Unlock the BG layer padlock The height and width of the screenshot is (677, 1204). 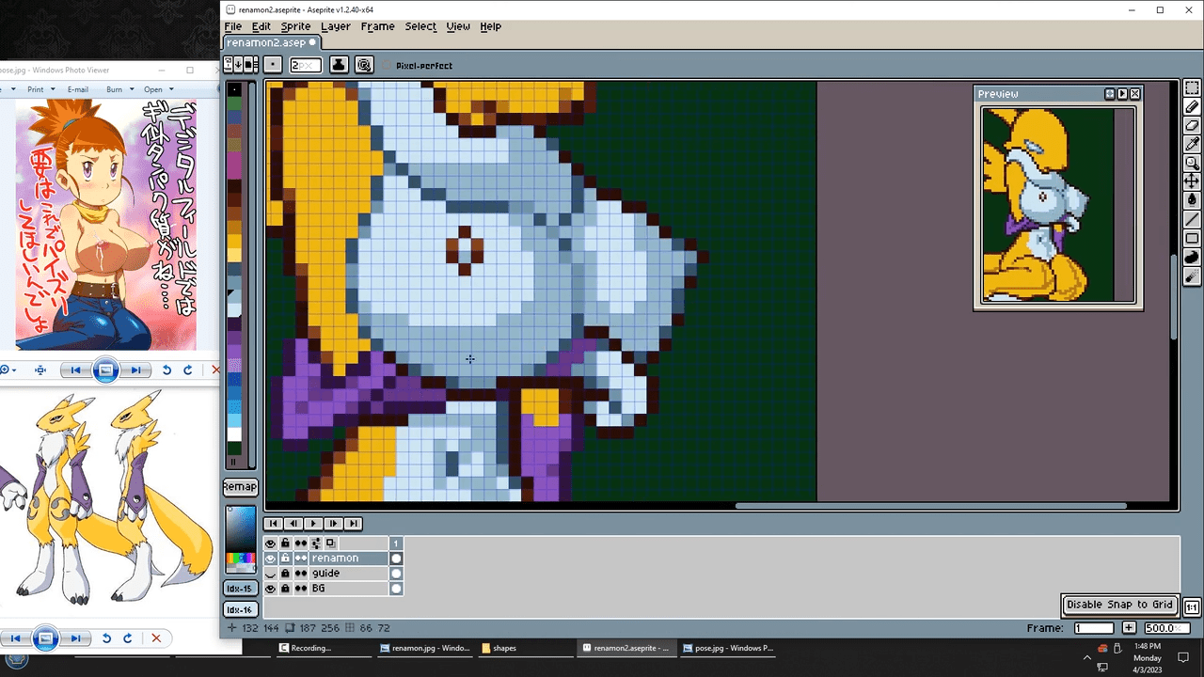pos(285,589)
